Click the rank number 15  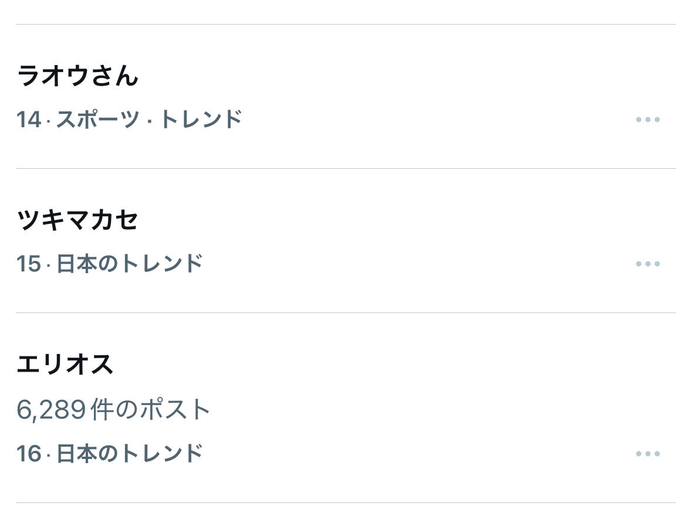[x=29, y=264]
